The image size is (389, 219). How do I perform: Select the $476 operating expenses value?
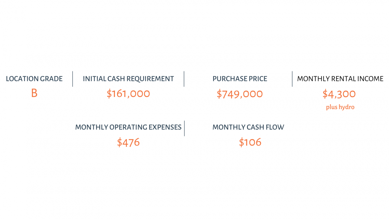[128, 142]
